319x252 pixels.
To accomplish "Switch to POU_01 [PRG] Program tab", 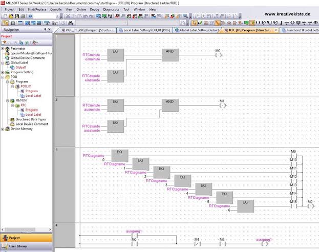I will 88,30.
